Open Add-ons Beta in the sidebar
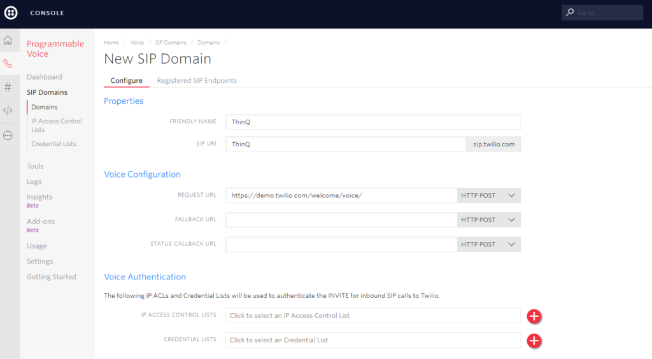 coord(41,225)
